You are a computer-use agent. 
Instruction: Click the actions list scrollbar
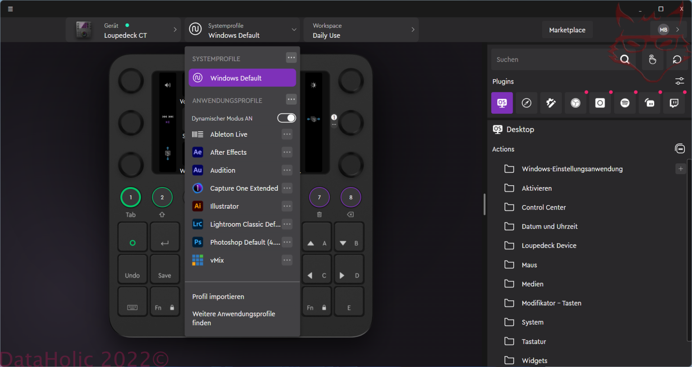(689, 250)
